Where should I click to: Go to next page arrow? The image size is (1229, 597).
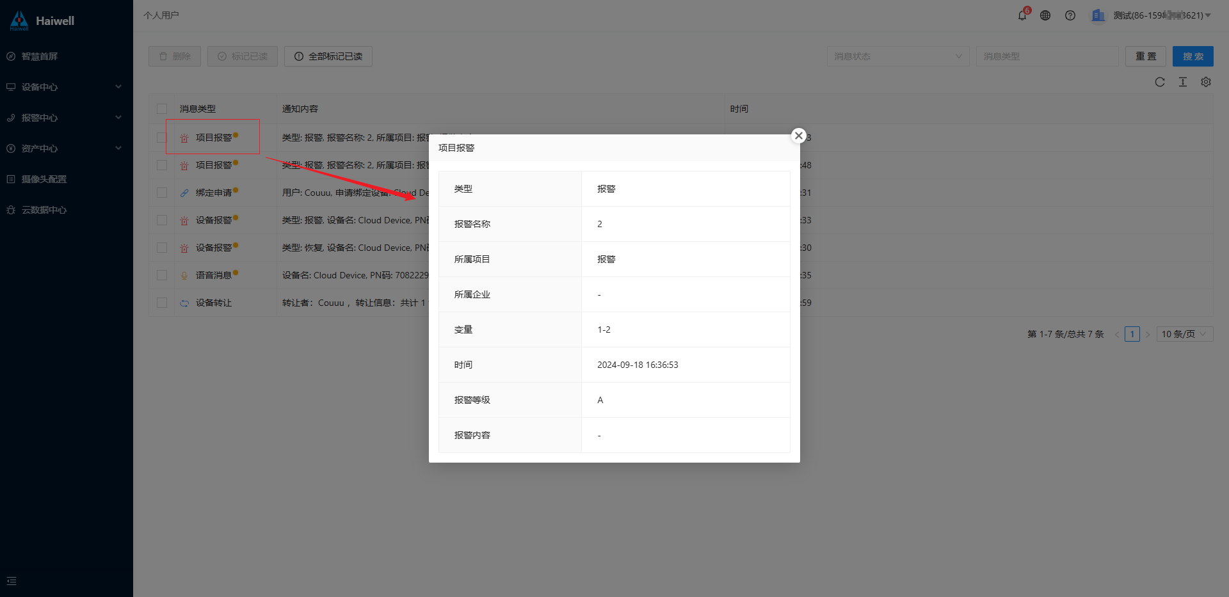coord(1148,334)
